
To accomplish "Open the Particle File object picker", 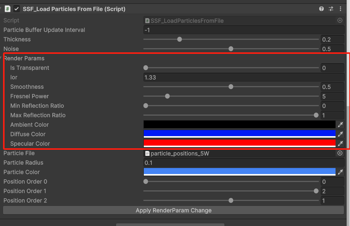I will (x=340, y=153).
